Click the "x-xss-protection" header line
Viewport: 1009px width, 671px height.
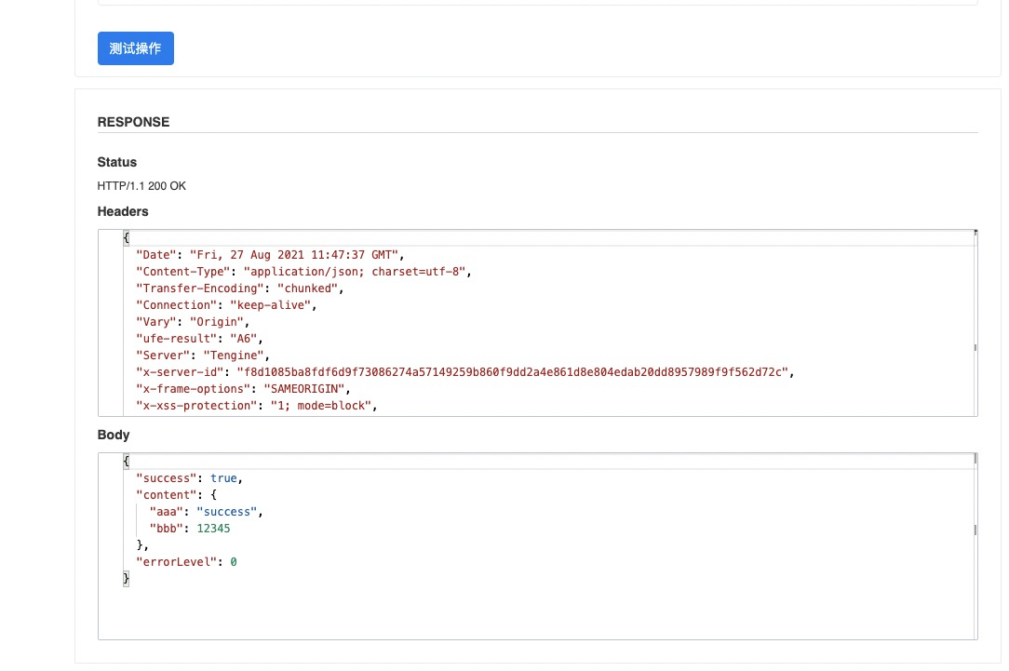tap(257, 406)
